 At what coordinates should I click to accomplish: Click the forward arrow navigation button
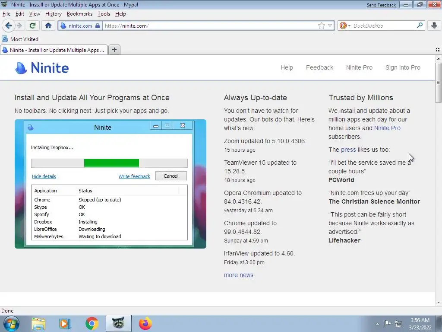click(x=19, y=26)
